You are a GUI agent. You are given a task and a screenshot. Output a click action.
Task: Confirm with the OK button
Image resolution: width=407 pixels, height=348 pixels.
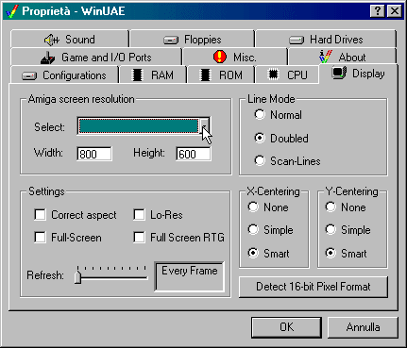[286, 327]
